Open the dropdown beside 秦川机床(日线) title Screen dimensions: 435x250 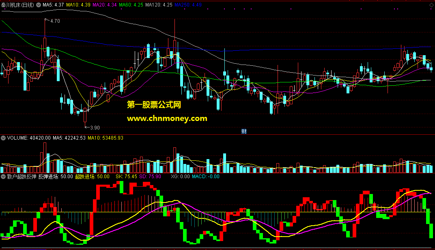pyautogui.click(x=39, y=5)
